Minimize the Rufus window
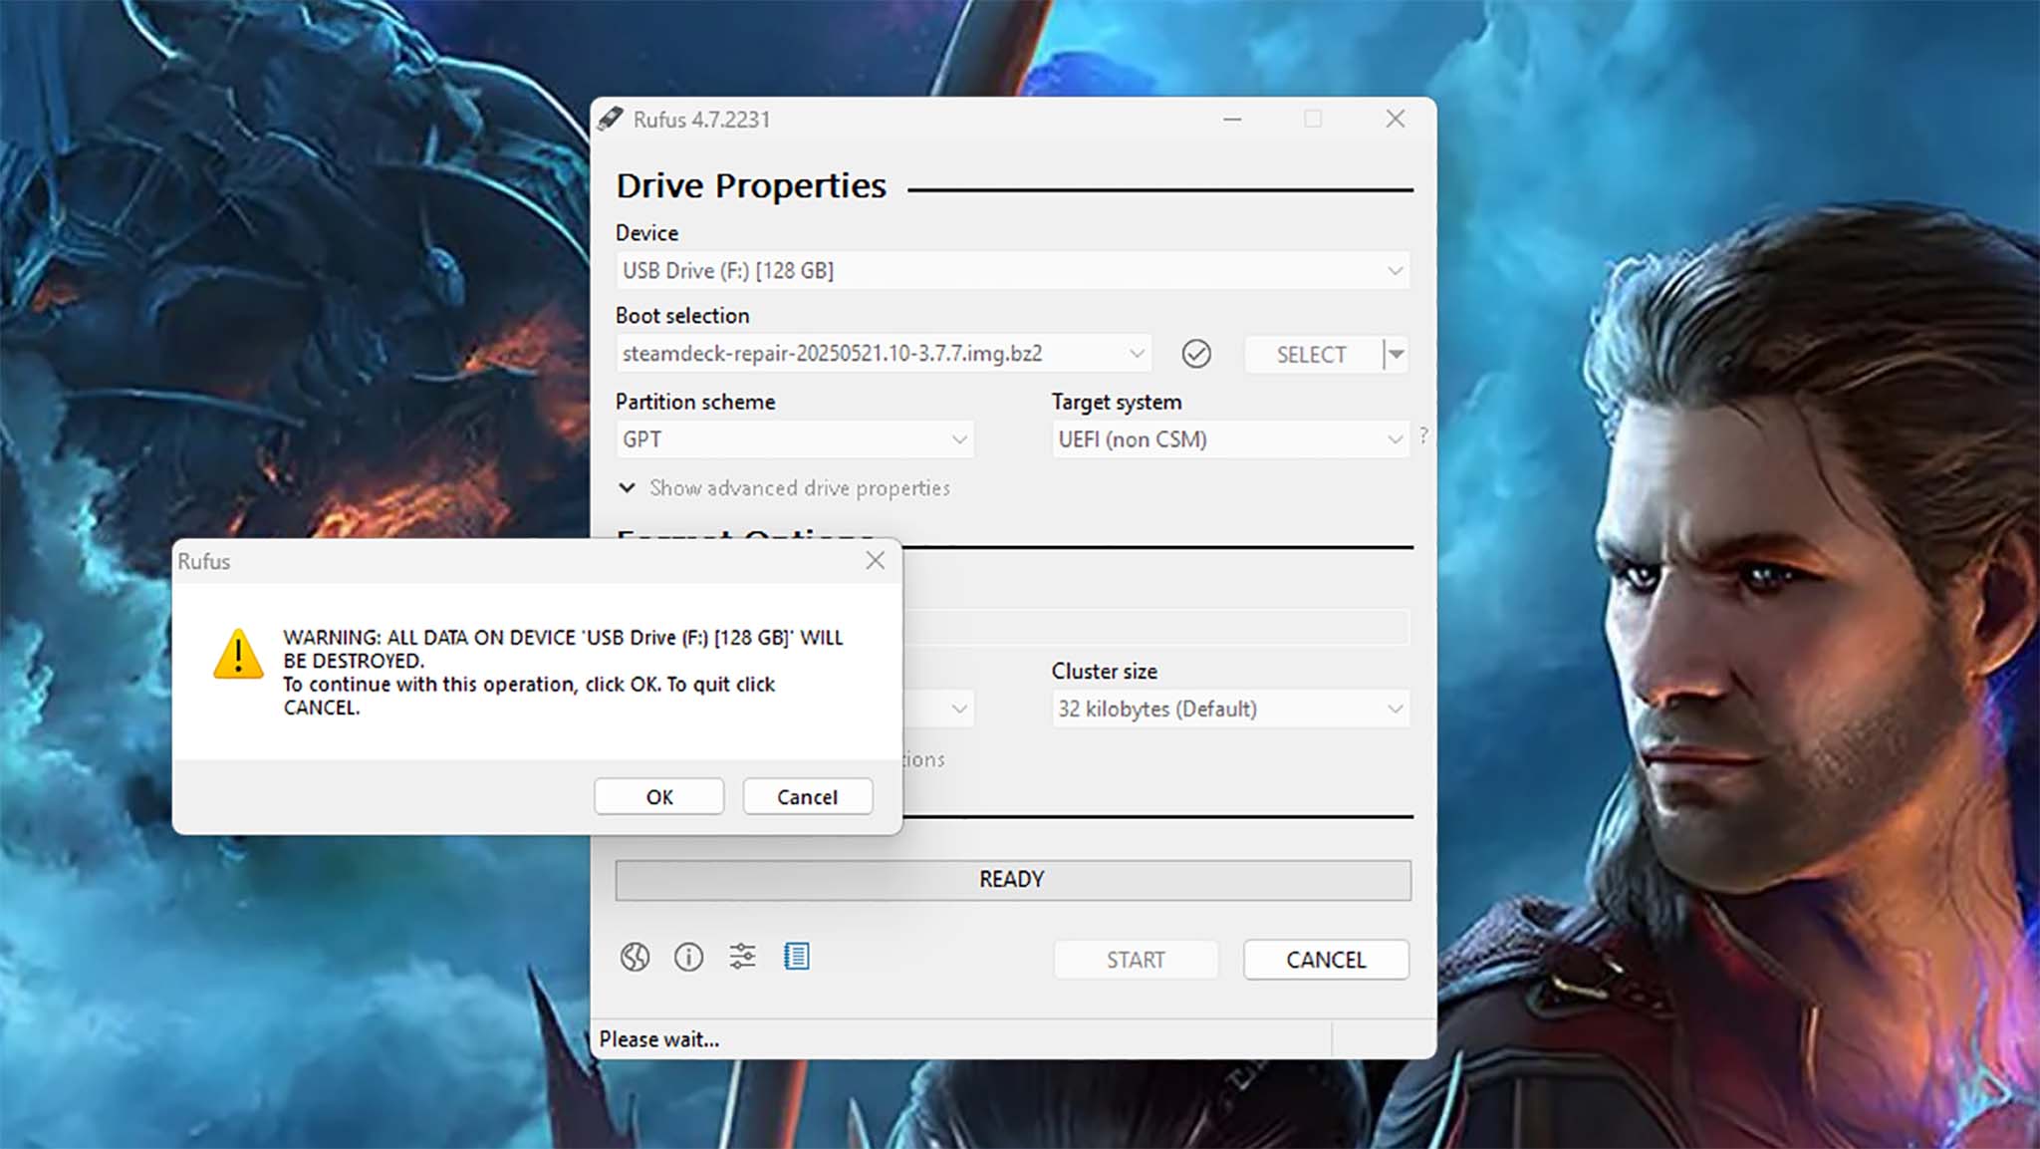Screen dimensions: 2040x1149 coord(1232,120)
